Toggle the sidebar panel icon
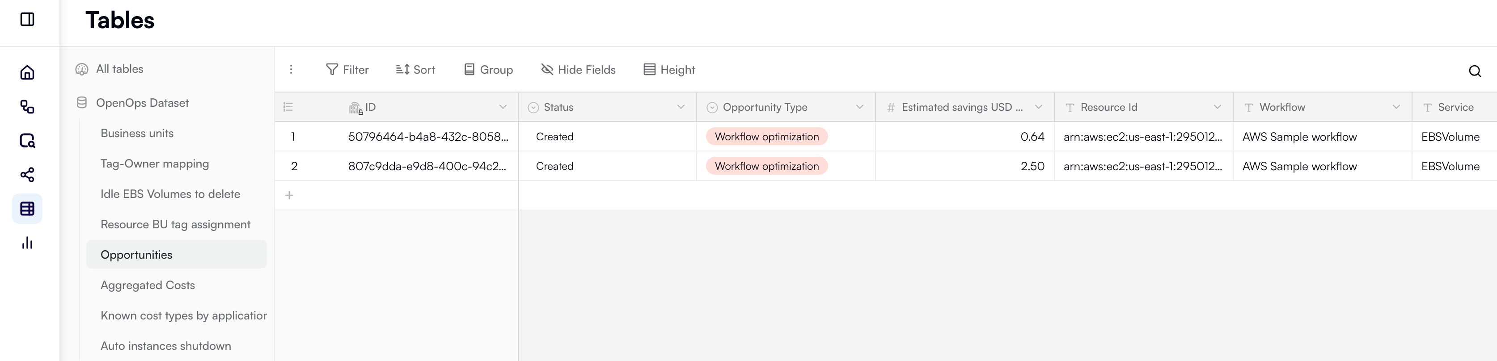The width and height of the screenshot is (1497, 361). pos(27,20)
